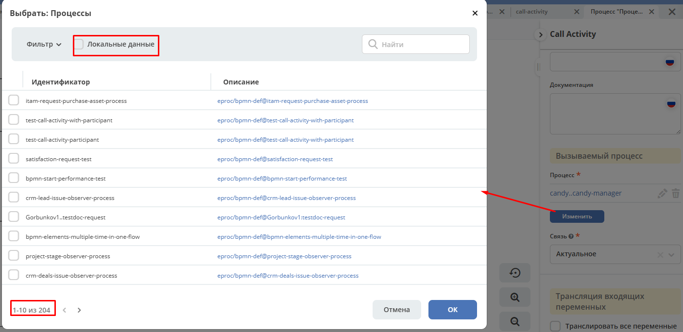Toggle the Локальные данные checkbox
This screenshot has height=332, width=683.
point(79,44)
